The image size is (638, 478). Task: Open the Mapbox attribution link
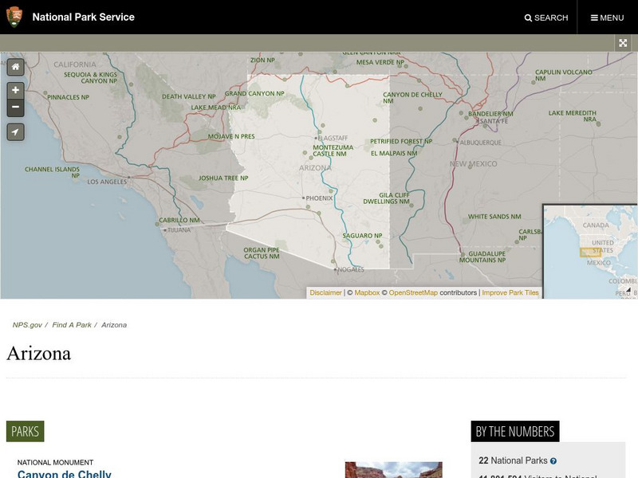click(x=367, y=293)
